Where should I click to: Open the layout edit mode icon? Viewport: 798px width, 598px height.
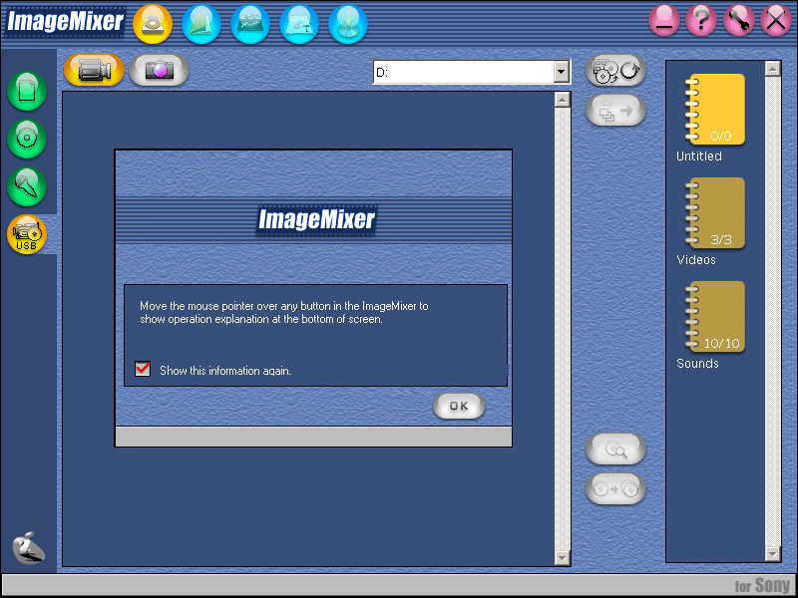299,24
